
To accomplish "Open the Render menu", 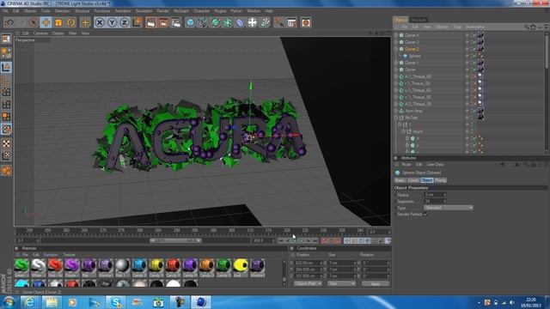I will 162,11.
